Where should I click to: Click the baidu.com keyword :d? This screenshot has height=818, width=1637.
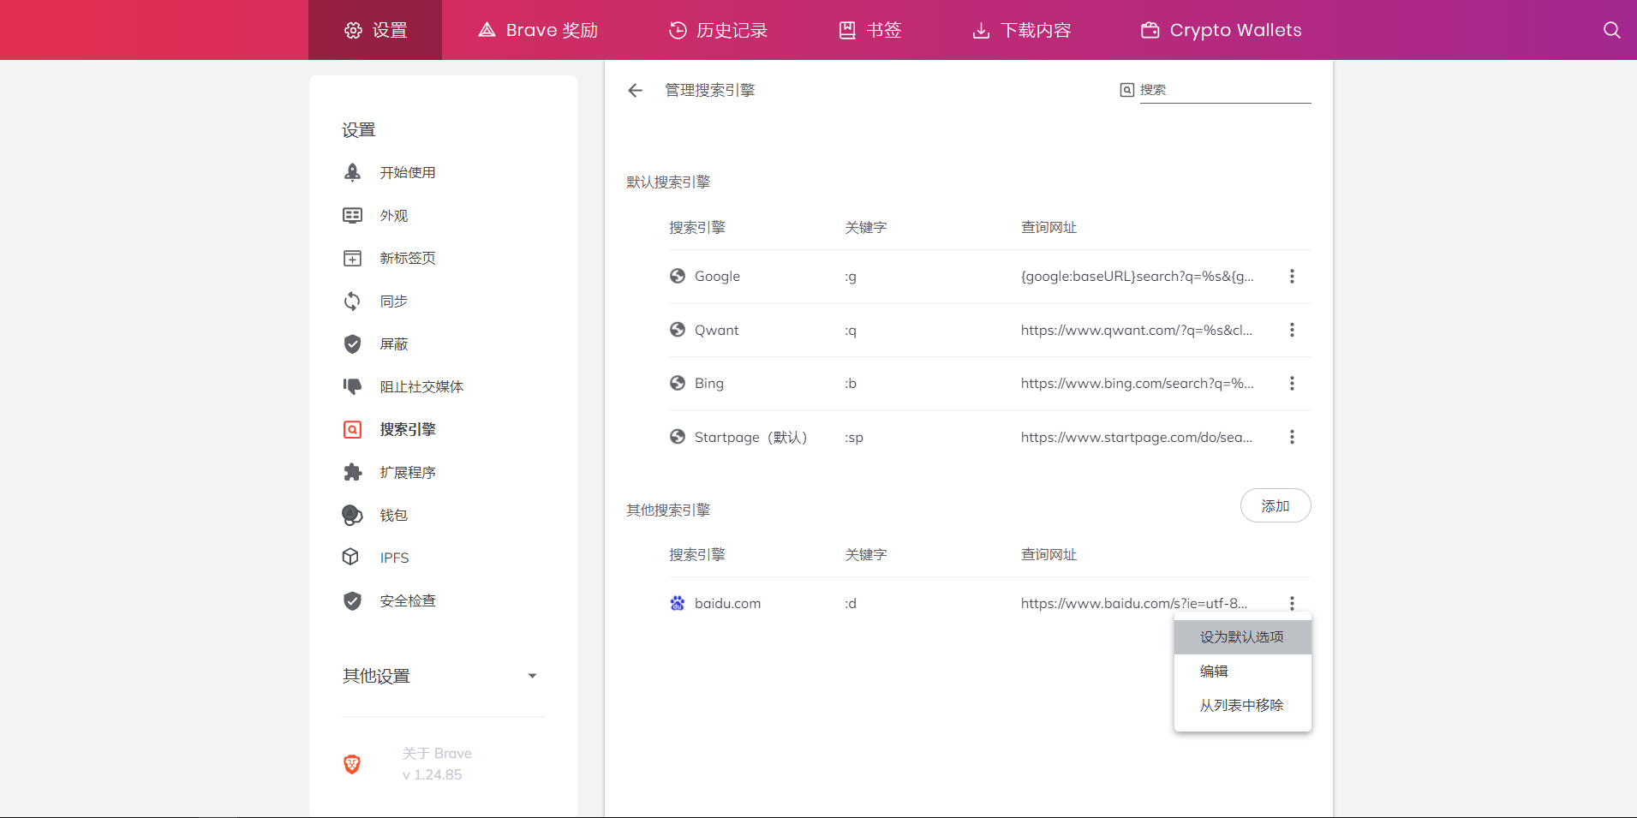coord(851,603)
